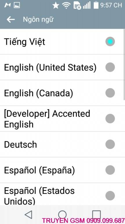This screenshot has width=125, height=224.
Task: Tap the battery icon in status bar
Action: 96,5
